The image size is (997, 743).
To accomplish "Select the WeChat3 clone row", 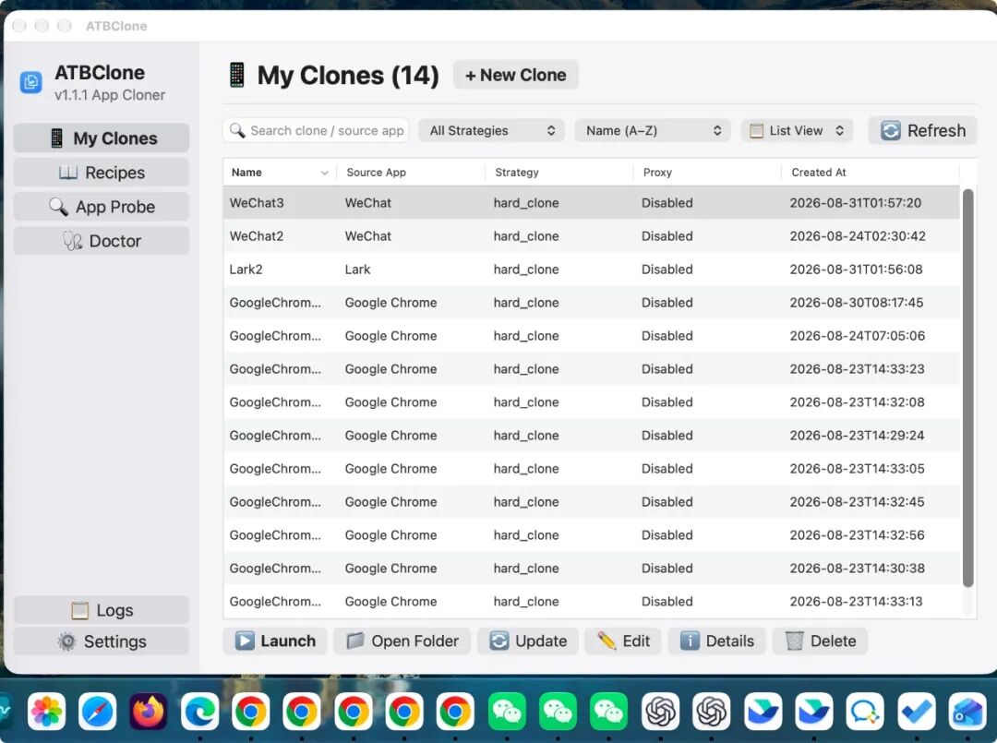I will click(x=592, y=203).
